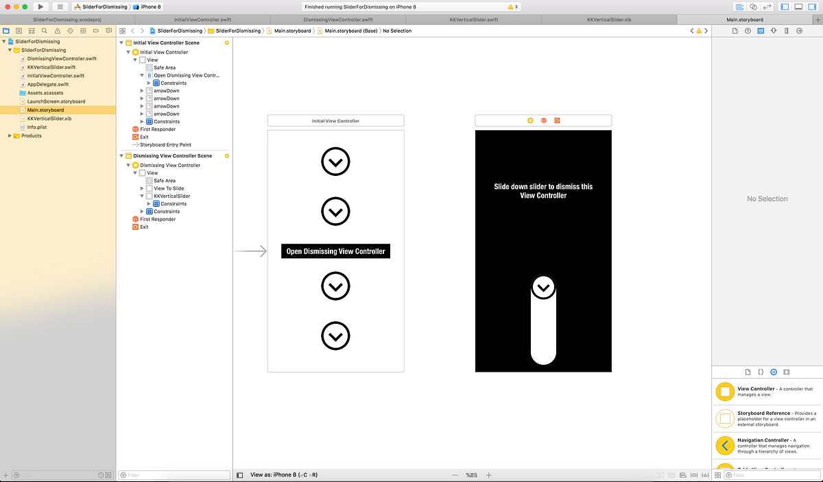Open the Add New Constraints pin menu
This screenshot has height=482, width=823.
694,474
